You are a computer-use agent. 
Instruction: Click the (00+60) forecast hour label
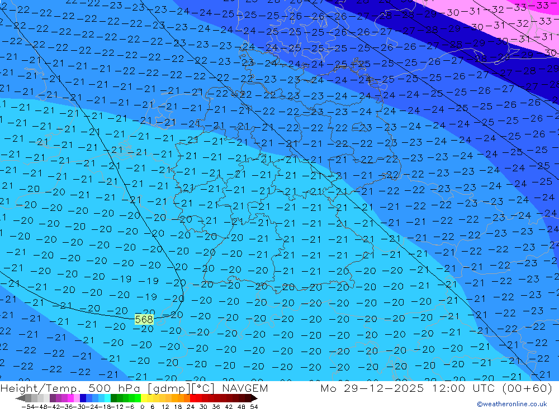pyautogui.click(x=521, y=388)
